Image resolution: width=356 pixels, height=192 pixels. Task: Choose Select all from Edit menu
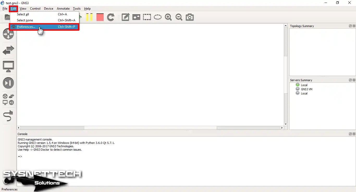pos(45,14)
